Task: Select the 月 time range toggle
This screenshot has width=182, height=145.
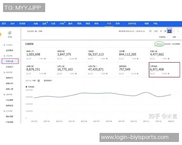Action: coord(169,31)
